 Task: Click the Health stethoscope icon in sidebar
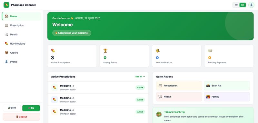click(x=6, y=34)
